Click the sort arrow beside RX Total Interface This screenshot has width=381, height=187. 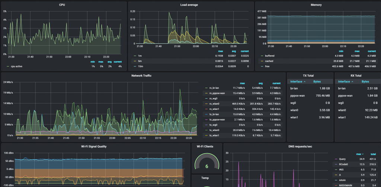click(x=352, y=81)
